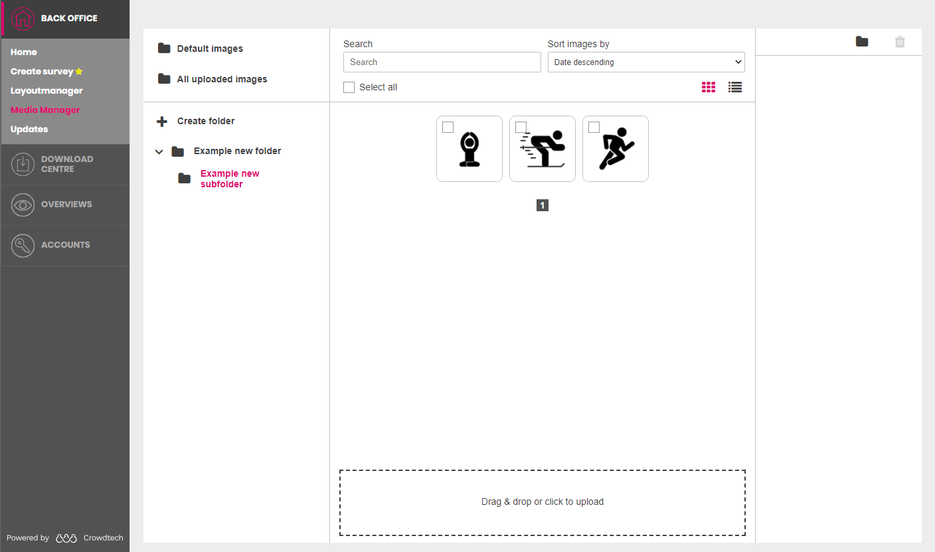Click the Download Centre icon
The image size is (935, 552).
(23, 164)
